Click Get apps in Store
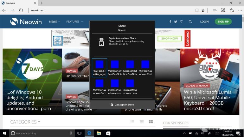 tap(122, 105)
